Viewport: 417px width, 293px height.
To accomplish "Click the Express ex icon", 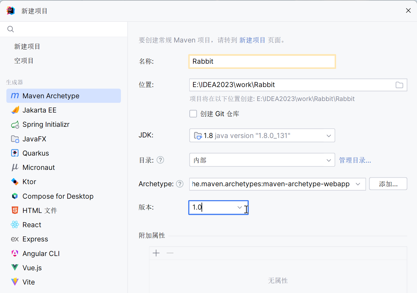I will click(x=15, y=239).
